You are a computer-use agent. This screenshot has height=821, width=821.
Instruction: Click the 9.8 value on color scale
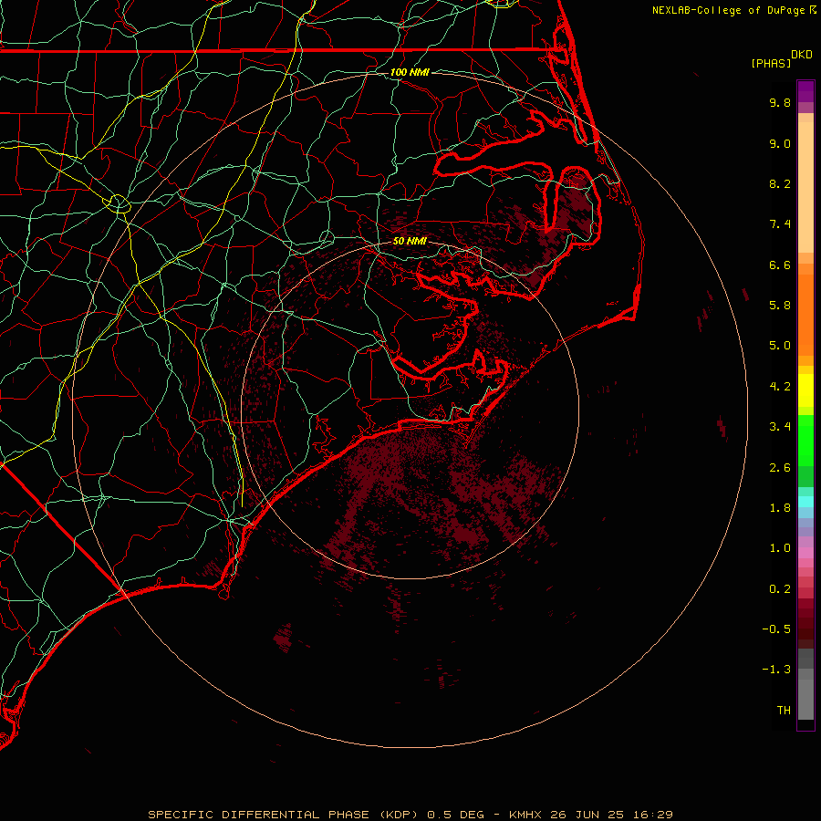click(x=780, y=102)
